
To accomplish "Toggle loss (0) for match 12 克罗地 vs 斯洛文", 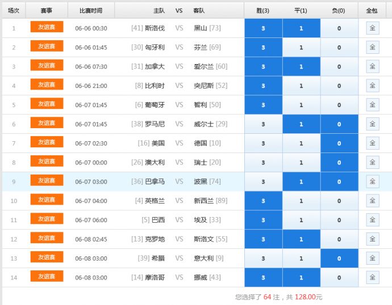I will tap(339, 239).
